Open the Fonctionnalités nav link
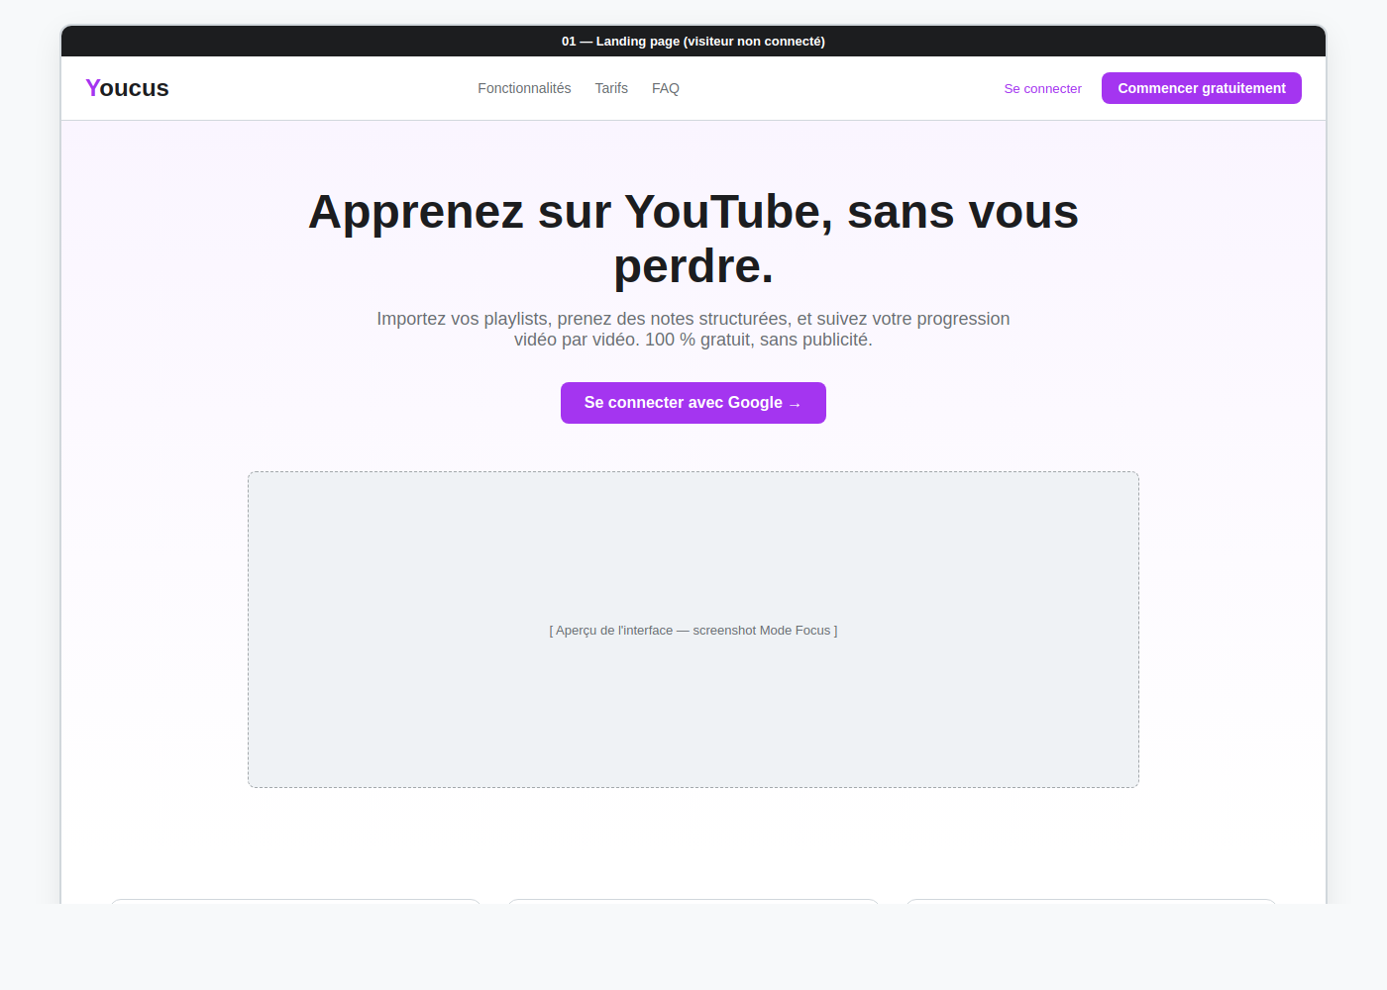 [x=524, y=88]
